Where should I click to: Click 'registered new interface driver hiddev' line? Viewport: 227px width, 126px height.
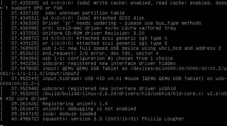[x=88, y=64]
